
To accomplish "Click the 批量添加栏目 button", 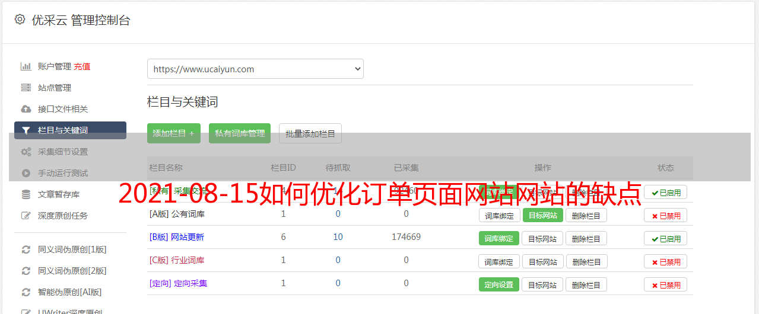I will pos(310,133).
